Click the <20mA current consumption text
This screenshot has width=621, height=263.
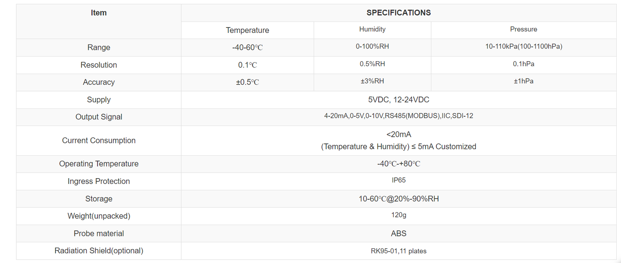(398, 134)
